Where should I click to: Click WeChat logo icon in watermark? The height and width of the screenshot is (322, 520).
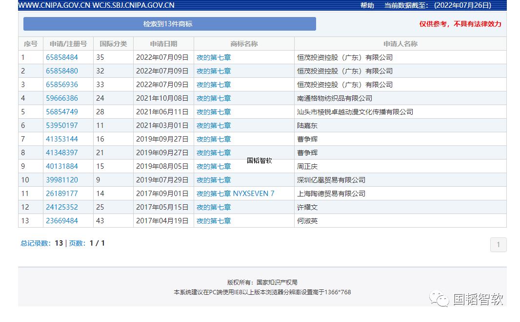(x=439, y=299)
